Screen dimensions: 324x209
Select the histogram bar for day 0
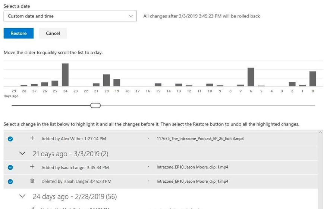tap(313, 78)
